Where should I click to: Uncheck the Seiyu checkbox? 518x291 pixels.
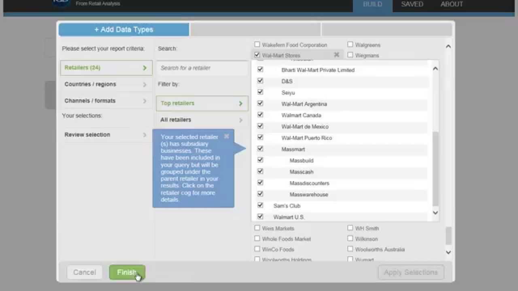pyautogui.click(x=260, y=92)
